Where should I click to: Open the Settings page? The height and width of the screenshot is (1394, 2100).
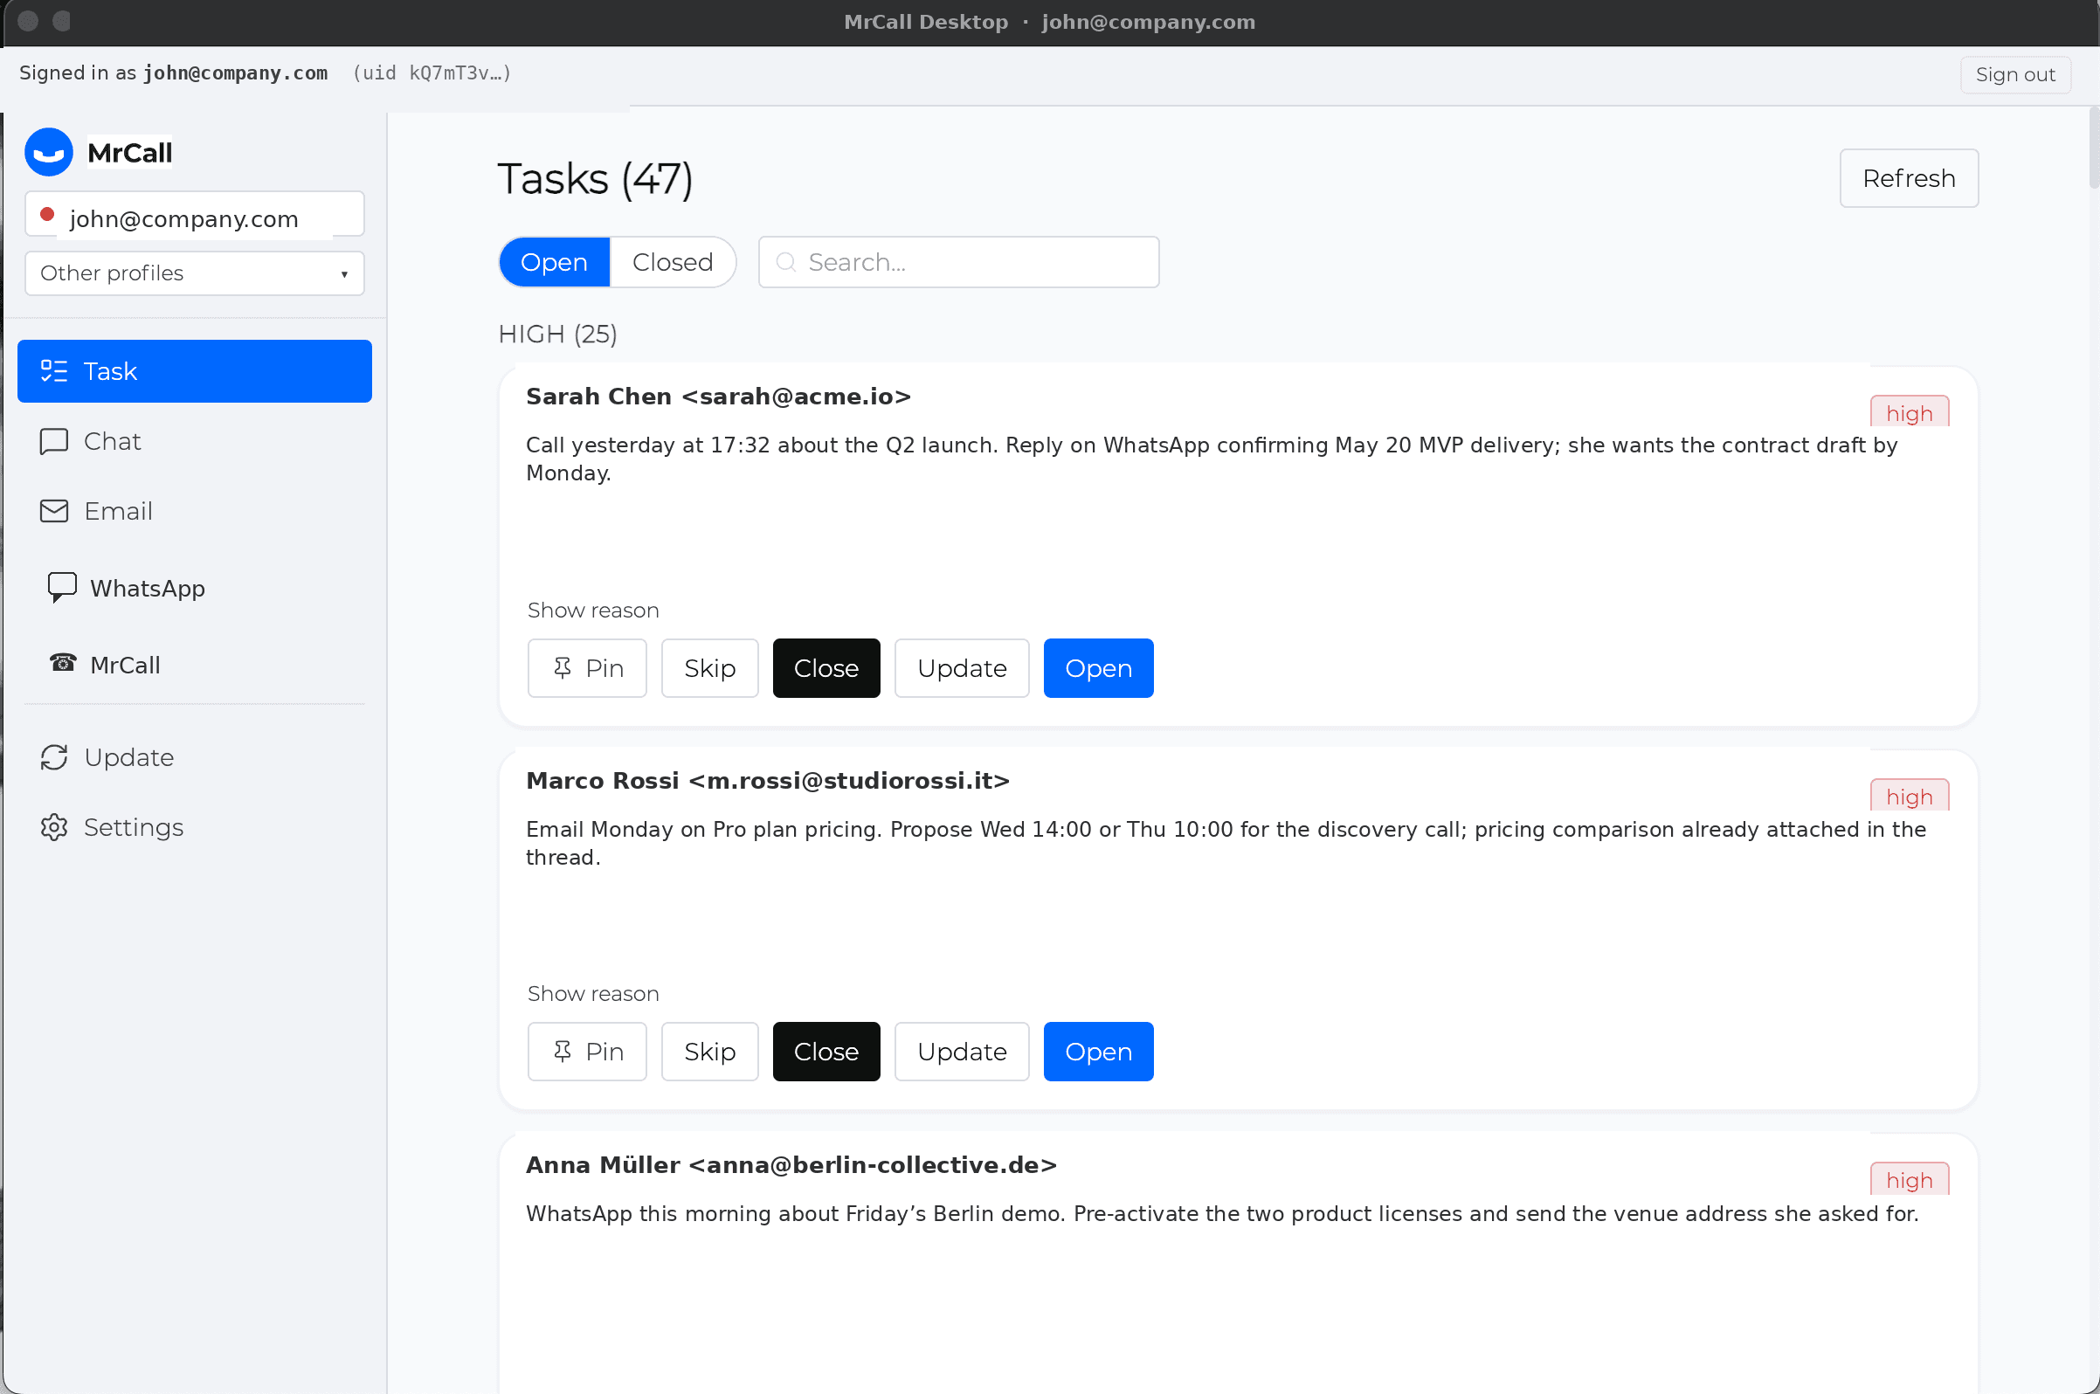pos(195,828)
